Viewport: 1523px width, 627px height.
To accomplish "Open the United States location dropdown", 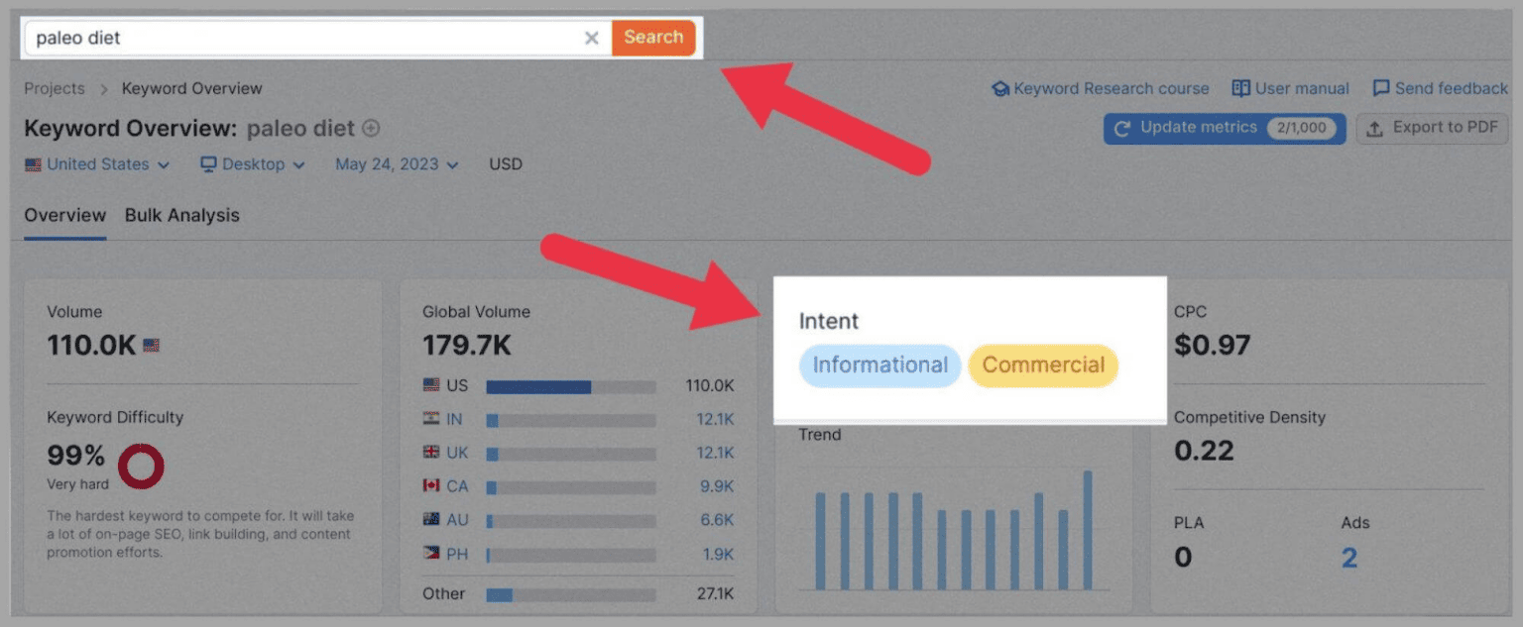I will (96, 164).
